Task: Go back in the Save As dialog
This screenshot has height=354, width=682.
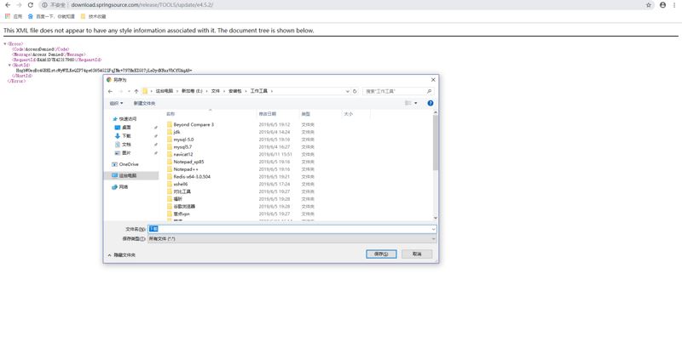Action: point(110,91)
